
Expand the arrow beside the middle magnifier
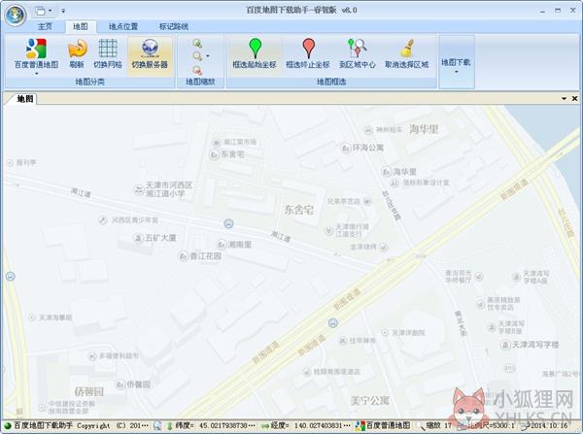coord(208,56)
